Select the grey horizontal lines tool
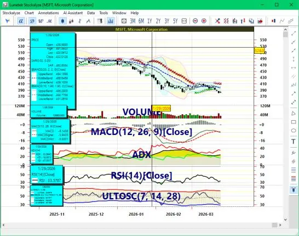 click(x=294, y=170)
